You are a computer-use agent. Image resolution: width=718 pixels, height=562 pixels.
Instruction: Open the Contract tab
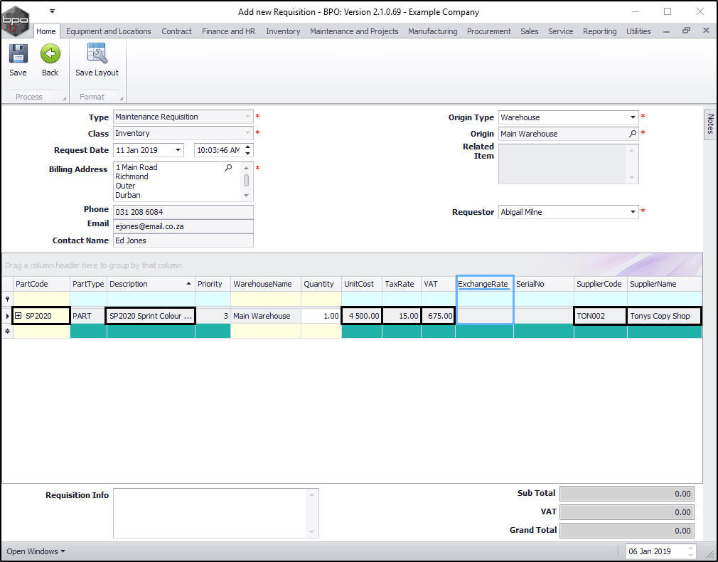pyautogui.click(x=176, y=31)
